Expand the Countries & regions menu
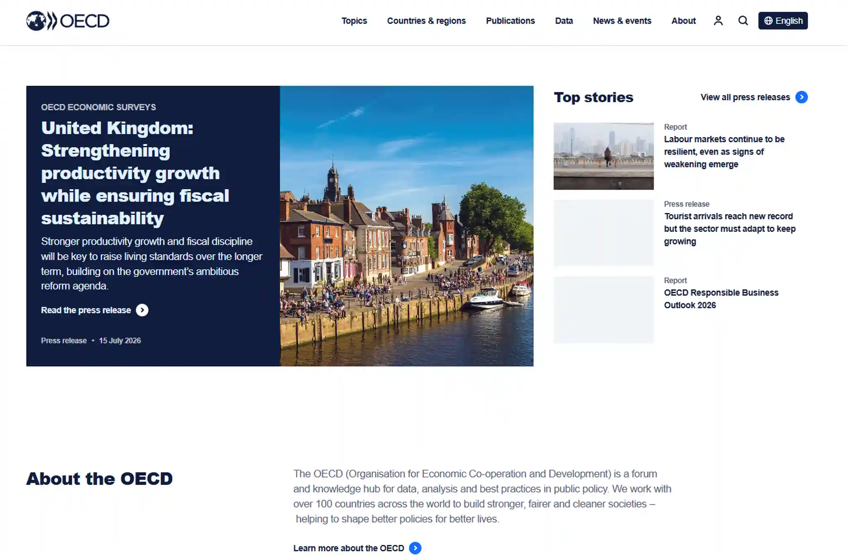This screenshot has height=555, width=848. (x=426, y=21)
